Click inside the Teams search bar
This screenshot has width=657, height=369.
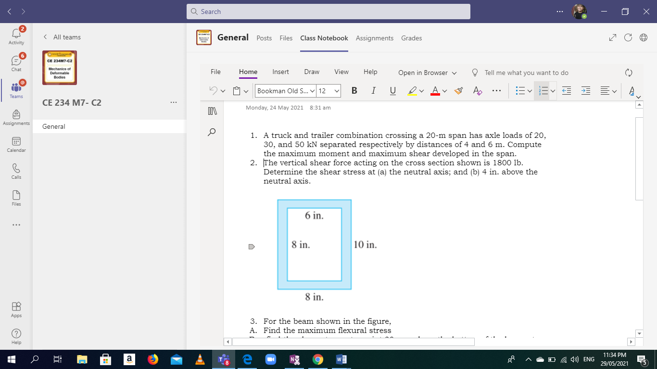[328, 11]
